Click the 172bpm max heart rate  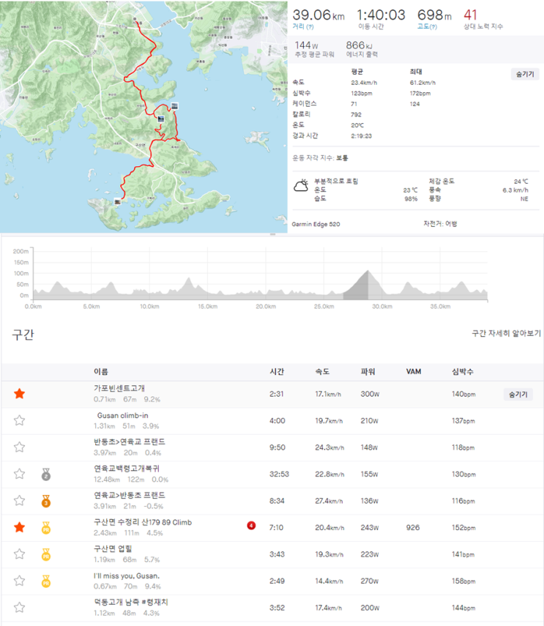420,94
